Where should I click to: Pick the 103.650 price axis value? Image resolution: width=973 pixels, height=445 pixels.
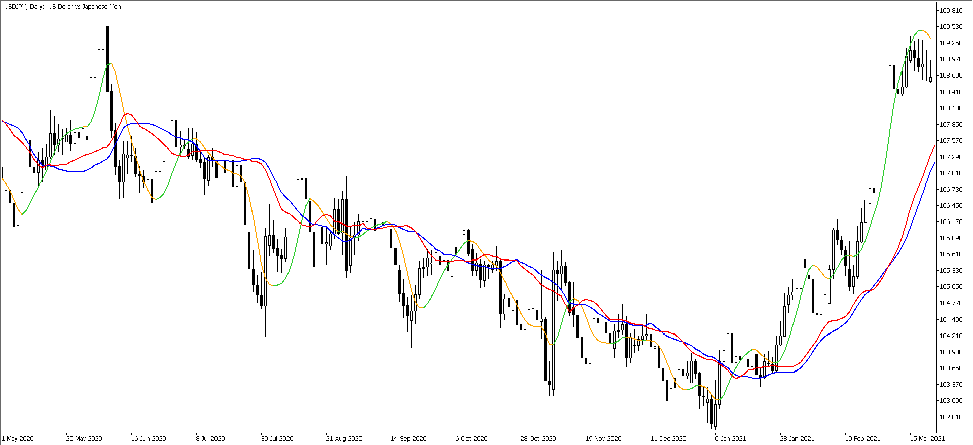tap(951, 368)
